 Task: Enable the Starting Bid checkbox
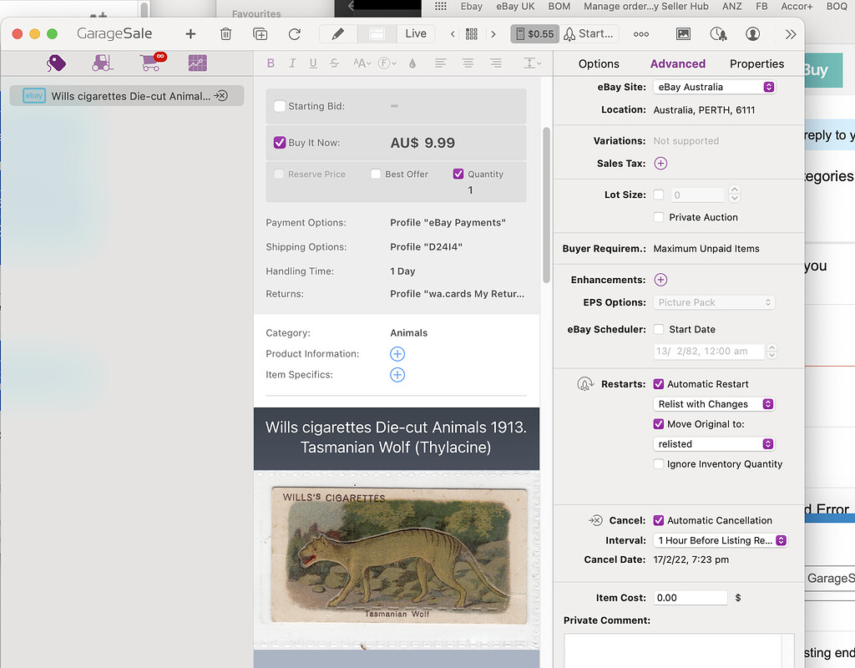pos(280,106)
